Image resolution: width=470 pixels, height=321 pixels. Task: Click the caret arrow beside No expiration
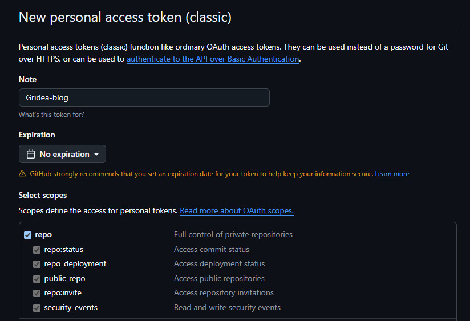[x=96, y=155]
